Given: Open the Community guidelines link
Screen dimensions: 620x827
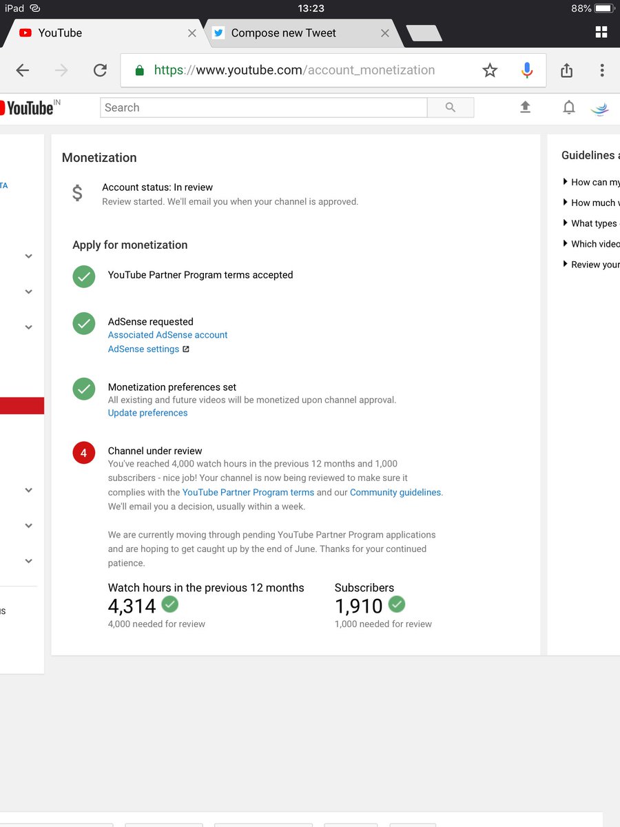Looking at the screenshot, I should 395,493.
